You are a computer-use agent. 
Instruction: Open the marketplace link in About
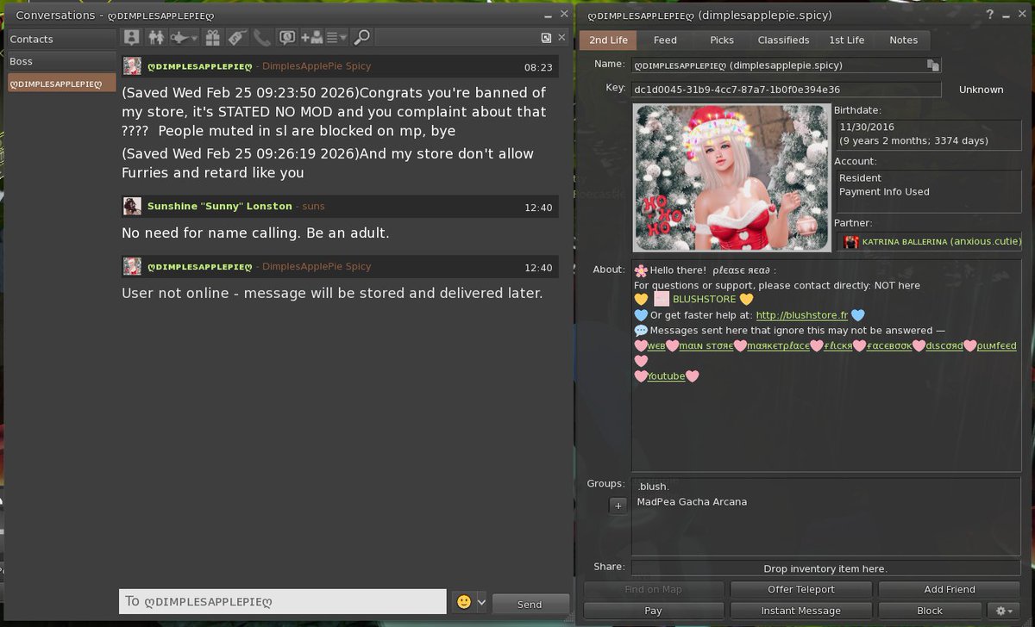pos(779,345)
